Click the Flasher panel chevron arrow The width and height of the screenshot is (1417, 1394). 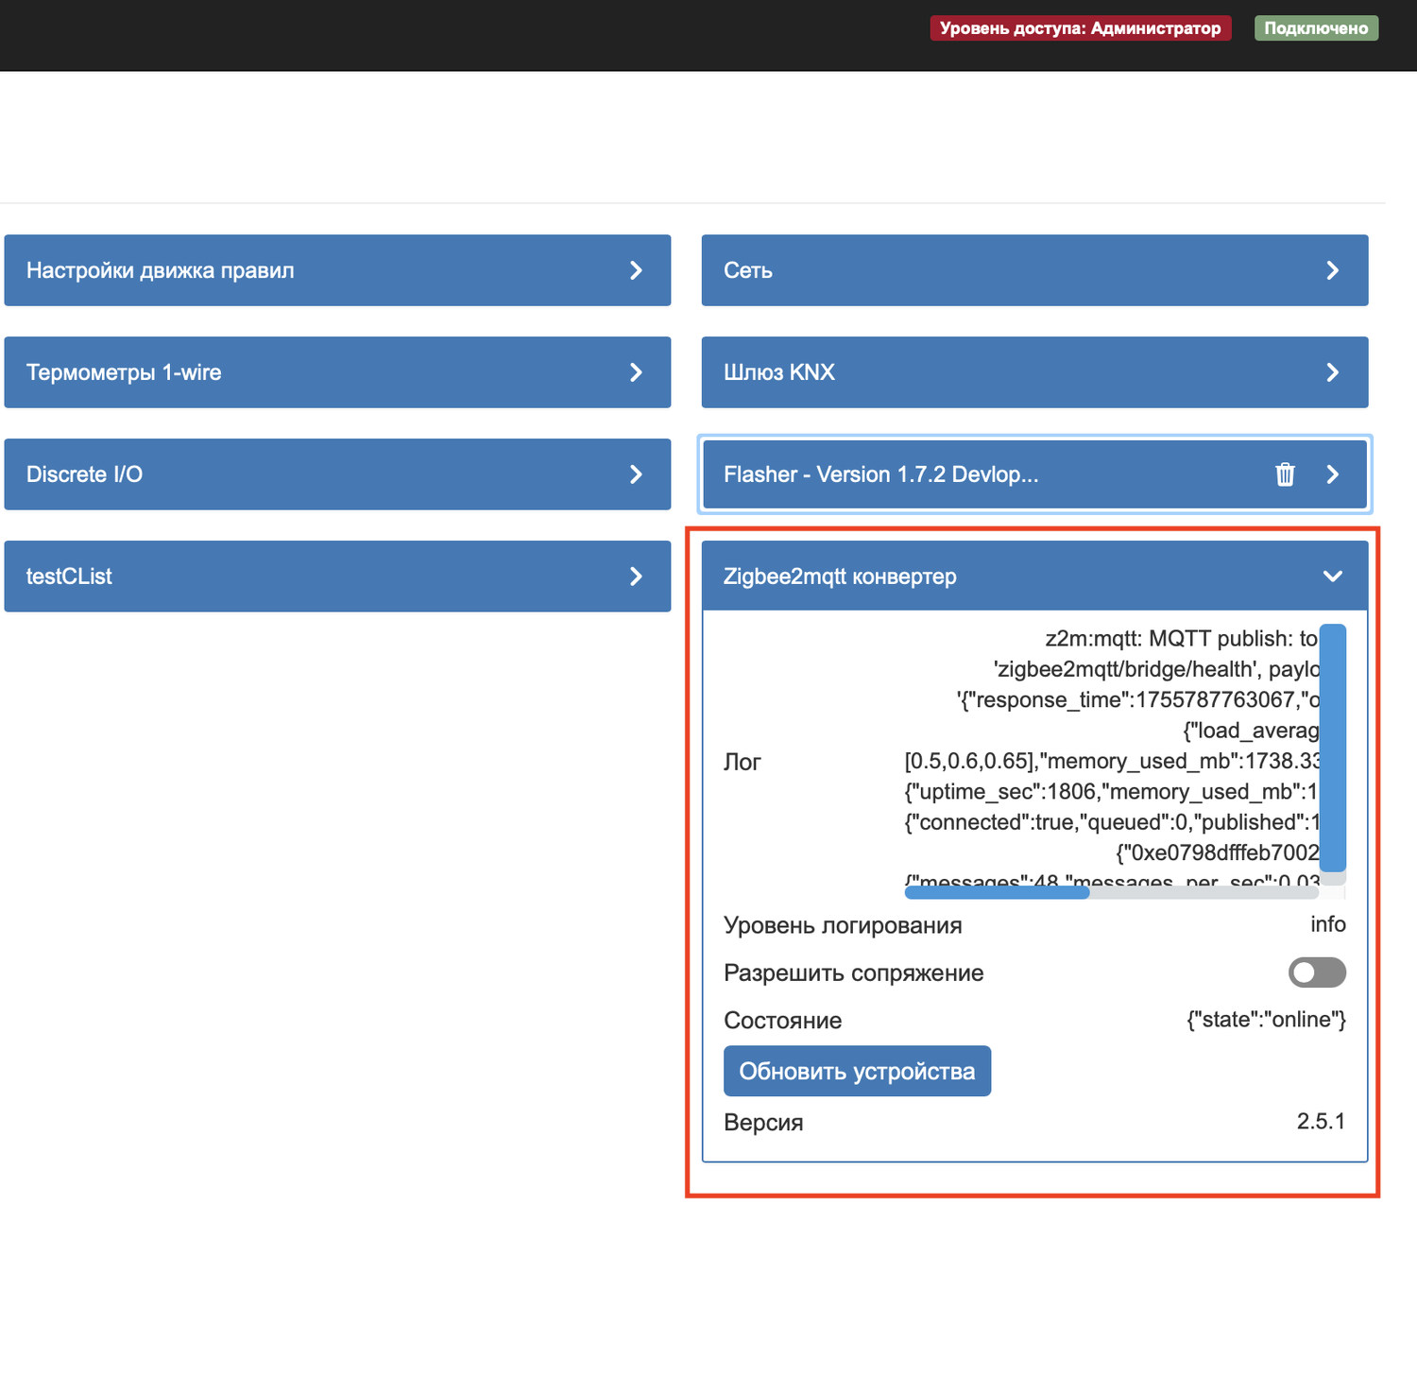point(1332,474)
